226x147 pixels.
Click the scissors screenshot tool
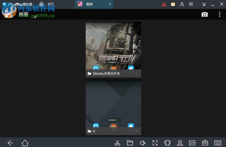pyautogui.click(x=117, y=143)
